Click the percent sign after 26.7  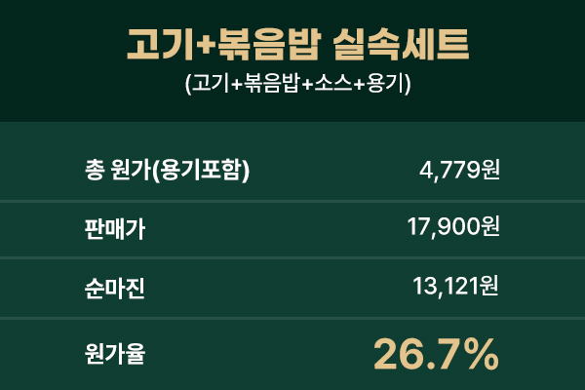[x=481, y=354]
